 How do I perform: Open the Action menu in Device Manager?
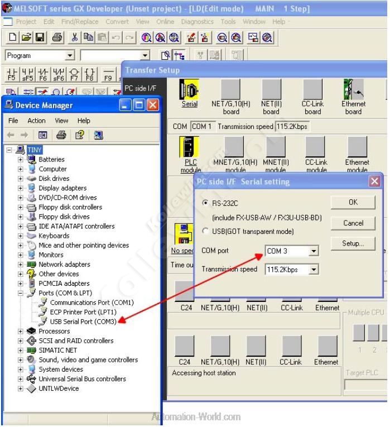pos(36,121)
